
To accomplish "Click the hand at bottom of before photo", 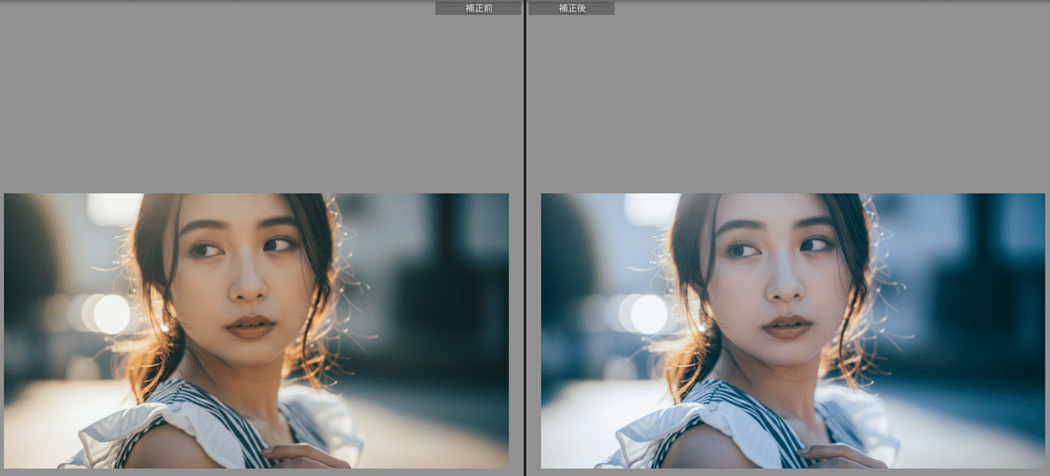I will pyautogui.click(x=302, y=456).
